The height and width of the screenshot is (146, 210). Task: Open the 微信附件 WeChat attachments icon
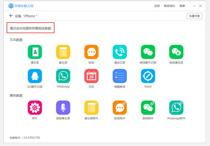[148, 108]
